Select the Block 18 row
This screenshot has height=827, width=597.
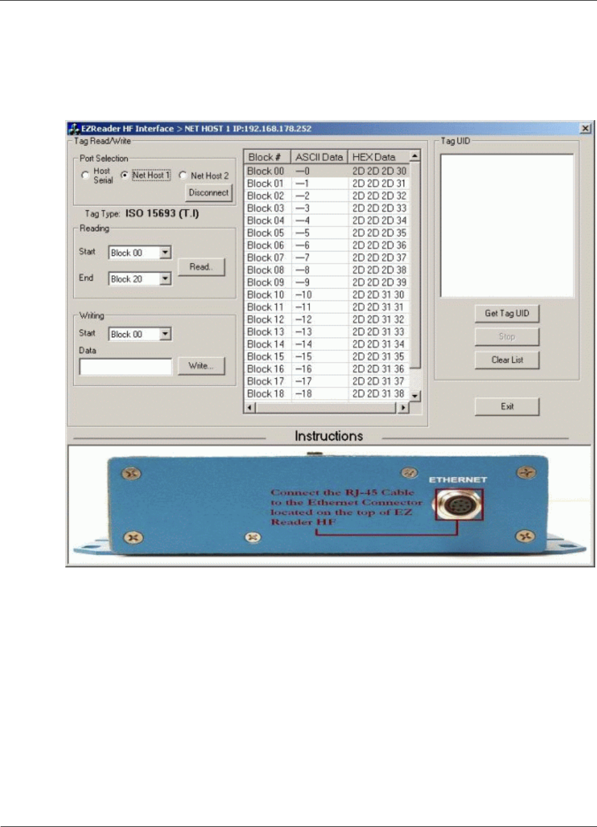coord(327,393)
